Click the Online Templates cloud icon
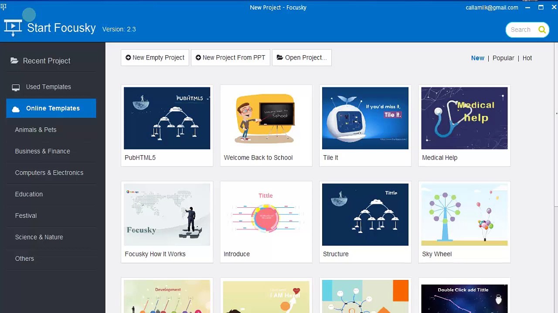 click(16, 109)
